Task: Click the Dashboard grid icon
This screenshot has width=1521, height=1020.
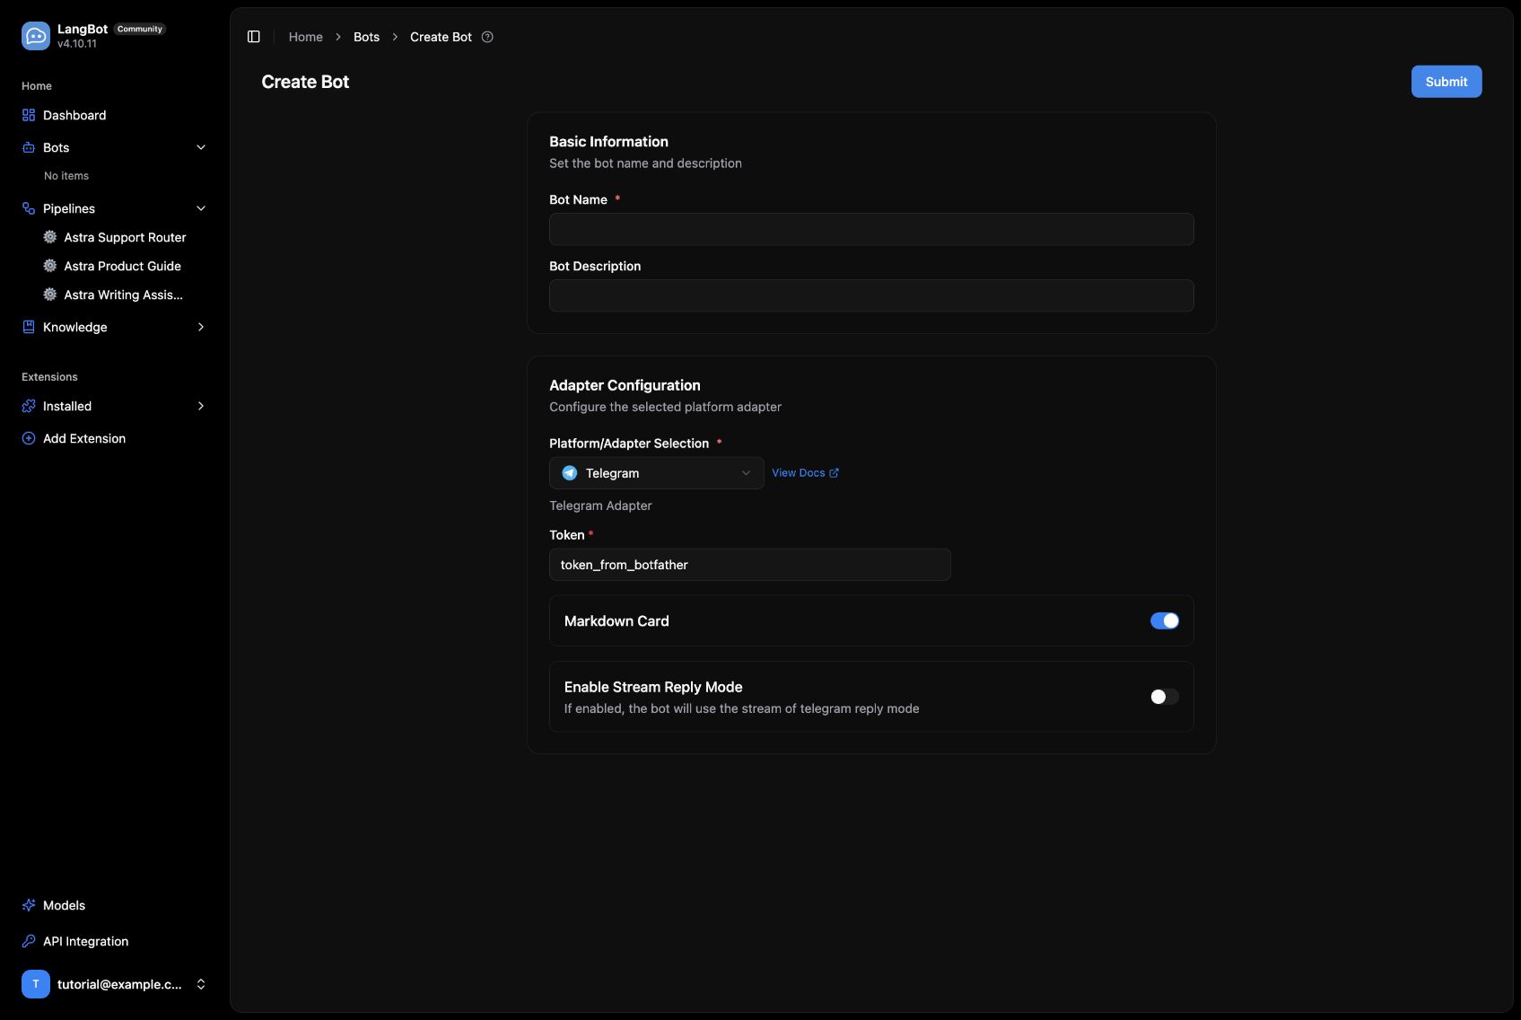Action: [29, 115]
